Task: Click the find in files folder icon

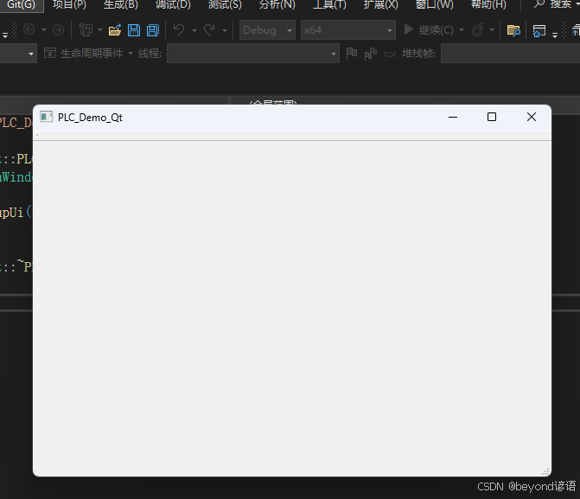Action: coord(513,30)
